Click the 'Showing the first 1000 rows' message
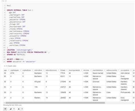Image resolution: width=135 pixels, height=111 pixels. pos(13,105)
